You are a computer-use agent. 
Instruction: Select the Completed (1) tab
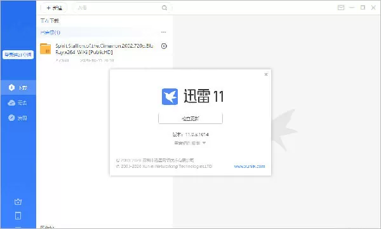pos(50,32)
